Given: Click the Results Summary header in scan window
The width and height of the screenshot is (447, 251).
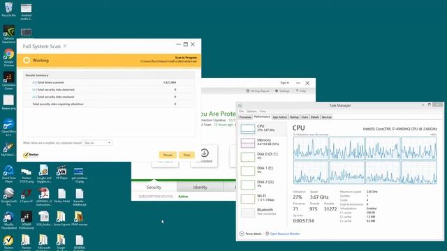Looking at the screenshot, I should (x=109, y=75).
